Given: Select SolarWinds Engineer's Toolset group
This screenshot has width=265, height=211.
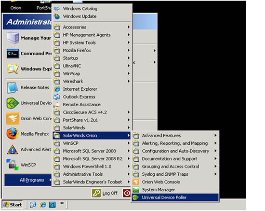Looking at the screenshot, I should click(x=92, y=182).
